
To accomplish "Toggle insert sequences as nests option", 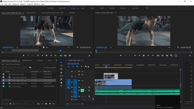I will [x=69, y=67].
